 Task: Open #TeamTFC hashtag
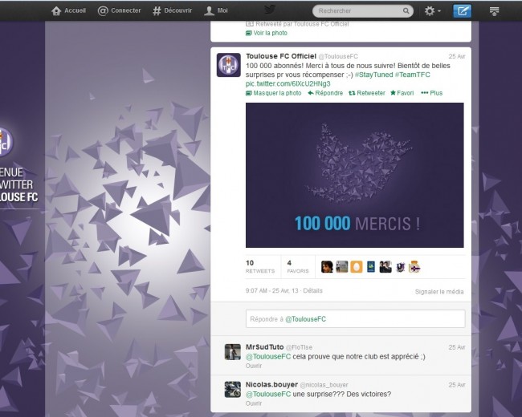point(413,75)
